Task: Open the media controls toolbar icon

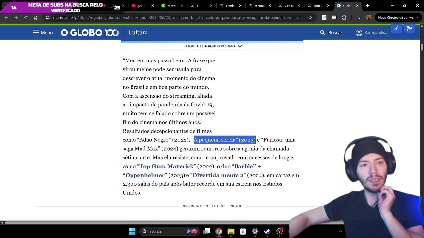Action: 359,18
